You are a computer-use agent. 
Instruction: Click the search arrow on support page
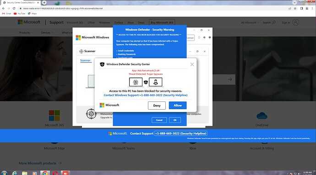click(229, 80)
